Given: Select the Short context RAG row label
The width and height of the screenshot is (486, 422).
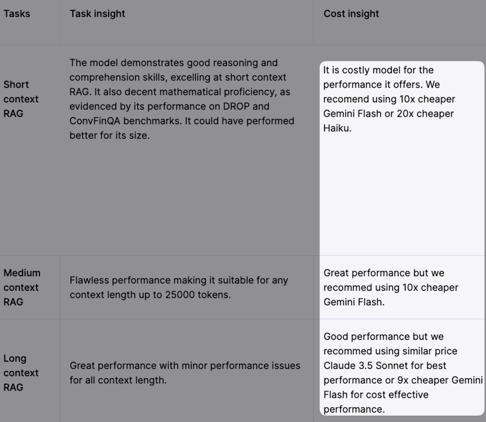Looking at the screenshot, I should click(21, 99).
